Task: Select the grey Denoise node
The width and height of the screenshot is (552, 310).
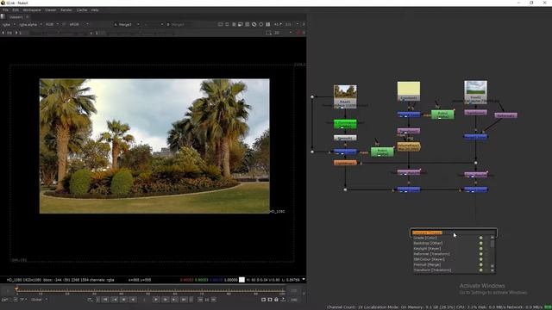Action: (345, 138)
